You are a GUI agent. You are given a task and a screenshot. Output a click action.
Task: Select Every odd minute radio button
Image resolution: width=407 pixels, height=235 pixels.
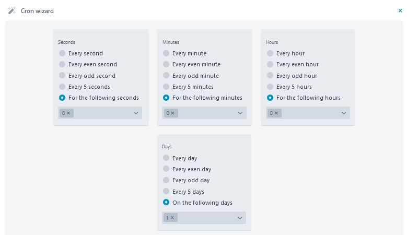coord(166,75)
